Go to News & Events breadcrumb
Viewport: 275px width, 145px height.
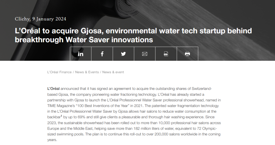point(87,72)
